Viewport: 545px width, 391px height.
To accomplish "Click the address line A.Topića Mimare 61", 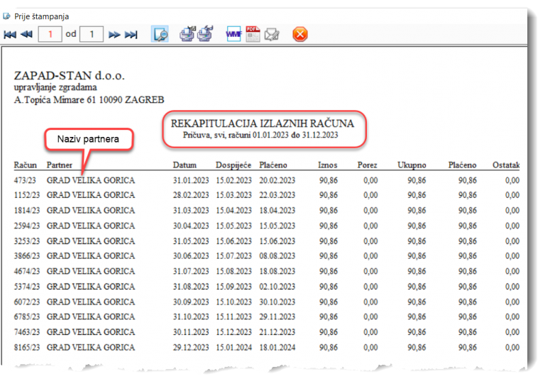I will pyautogui.click(x=55, y=100).
